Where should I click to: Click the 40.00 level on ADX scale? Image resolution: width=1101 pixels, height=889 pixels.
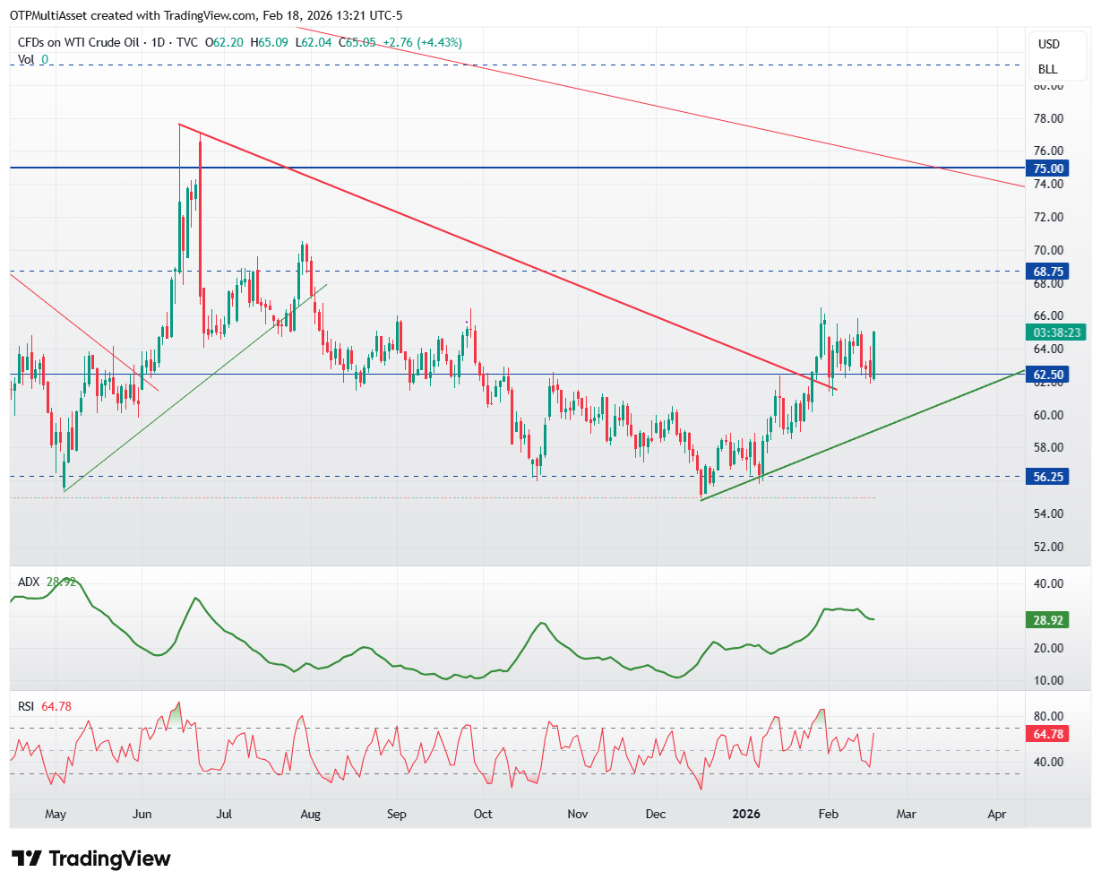pyautogui.click(x=1049, y=583)
